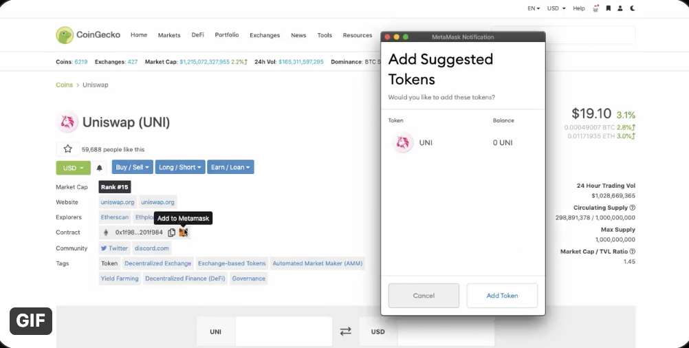The image size is (689, 348).
Task: Click Circulating Supply info icon
Action: (x=633, y=208)
